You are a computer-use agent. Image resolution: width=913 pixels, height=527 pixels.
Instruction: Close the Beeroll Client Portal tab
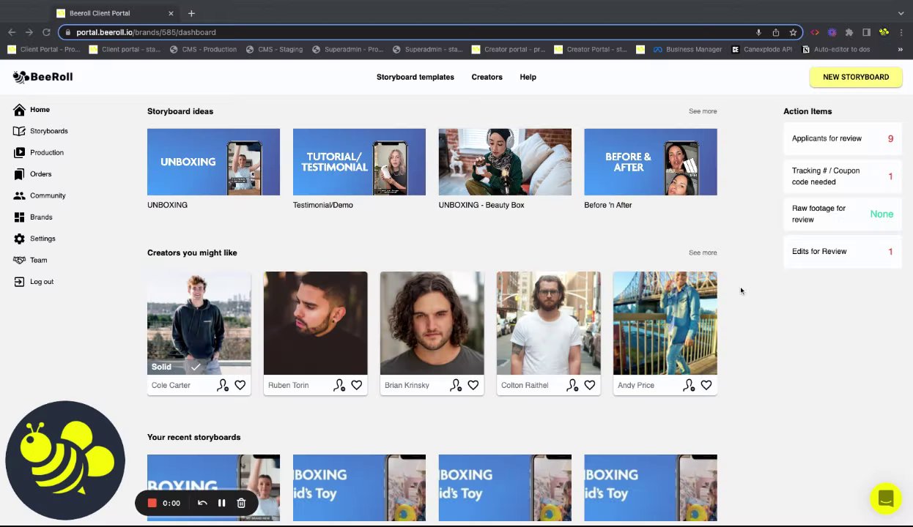pos(171,13)
